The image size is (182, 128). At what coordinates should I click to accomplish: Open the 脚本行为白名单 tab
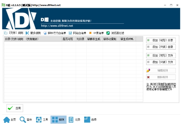point(54,33)
